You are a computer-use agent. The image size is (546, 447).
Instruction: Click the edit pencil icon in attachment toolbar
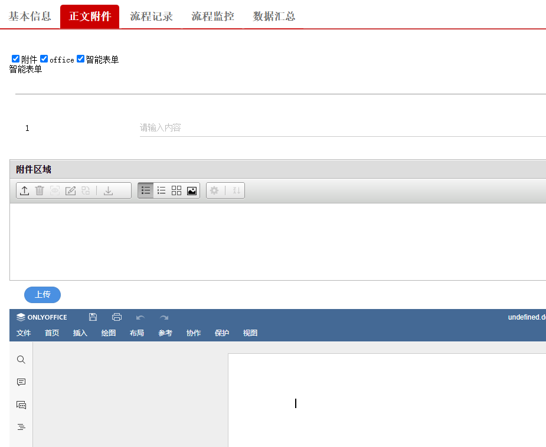click(70, 190)
